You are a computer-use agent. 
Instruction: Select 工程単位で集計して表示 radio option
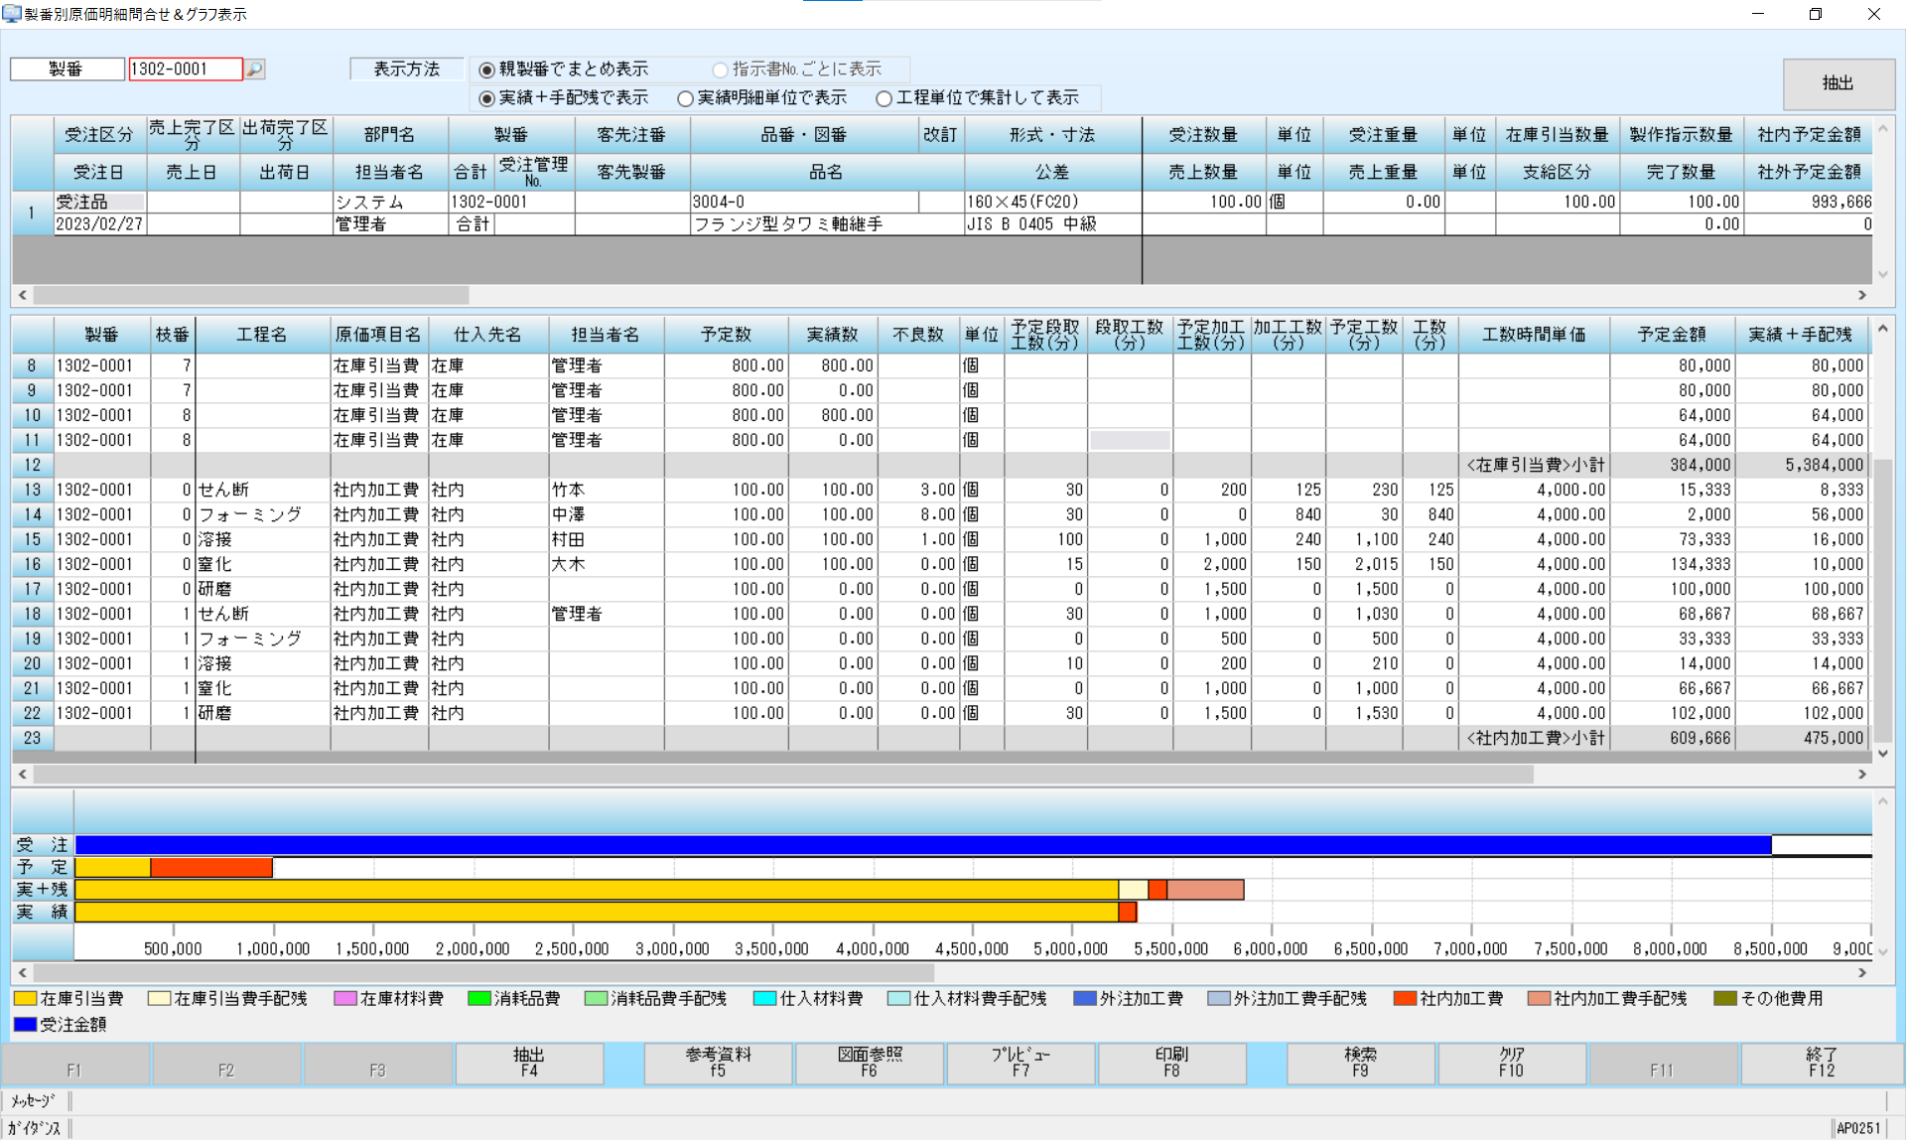tap(885, 98)
